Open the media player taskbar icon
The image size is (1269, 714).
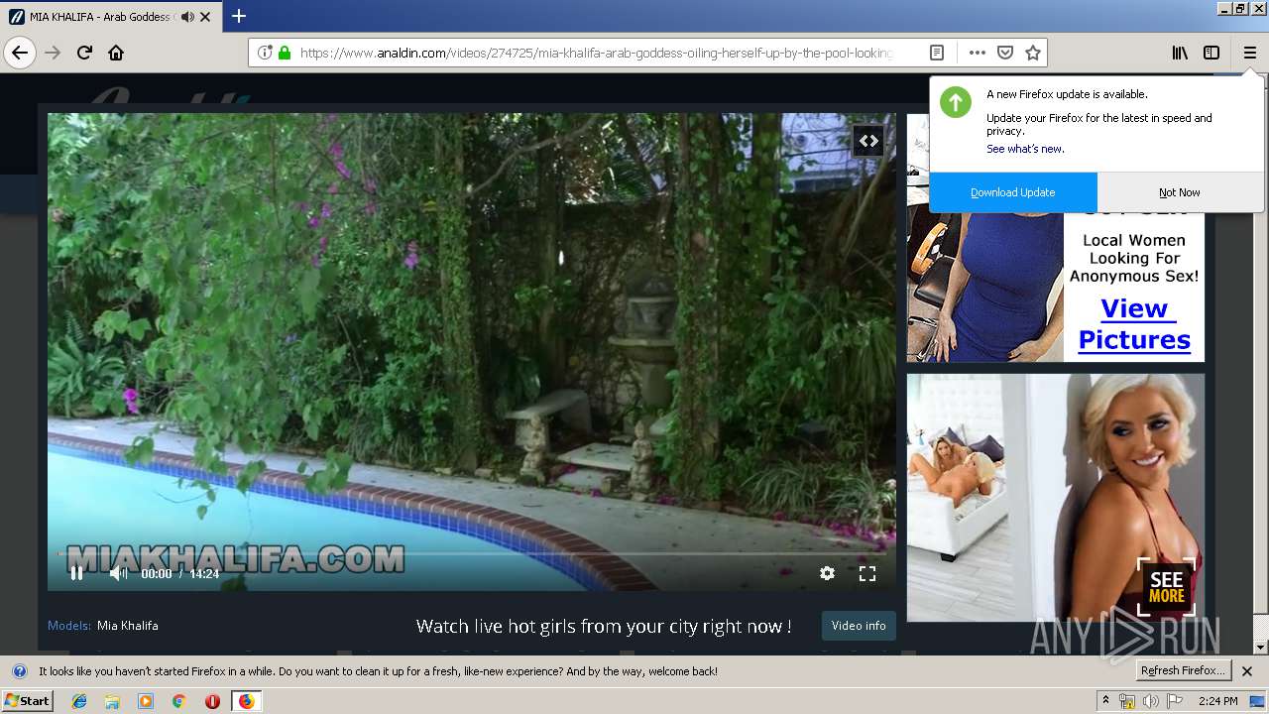[x=146, y=701]
